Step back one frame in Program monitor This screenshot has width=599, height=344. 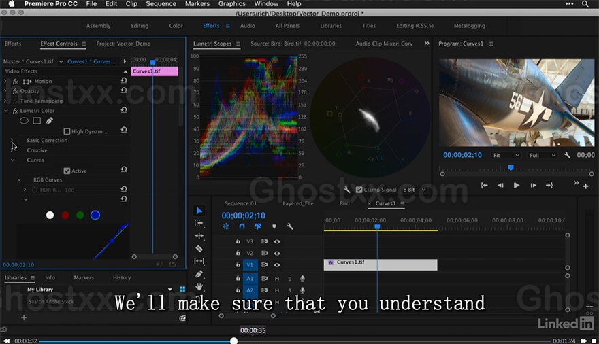tap(500, 186)
